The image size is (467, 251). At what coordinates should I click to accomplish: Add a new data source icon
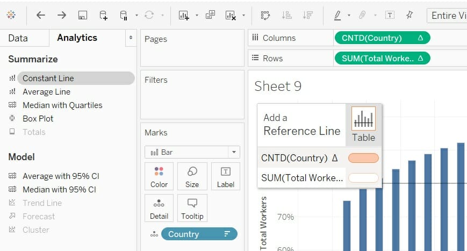(x=103, y=15)
